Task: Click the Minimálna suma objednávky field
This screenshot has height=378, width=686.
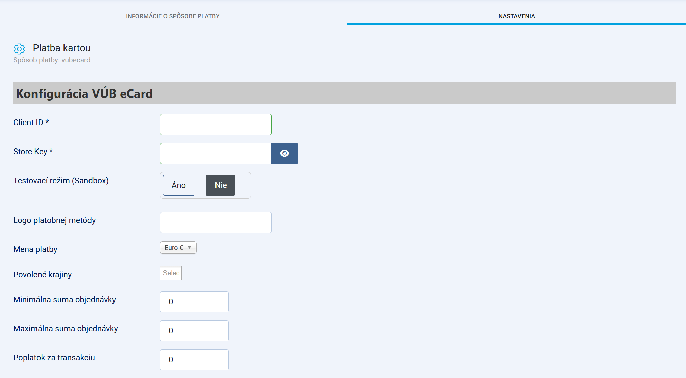Action: click(x=194, y=301)
